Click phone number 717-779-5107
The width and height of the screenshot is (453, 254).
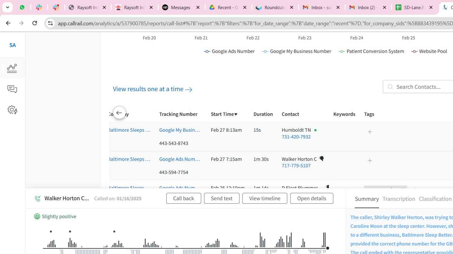[x=296, y=166]
